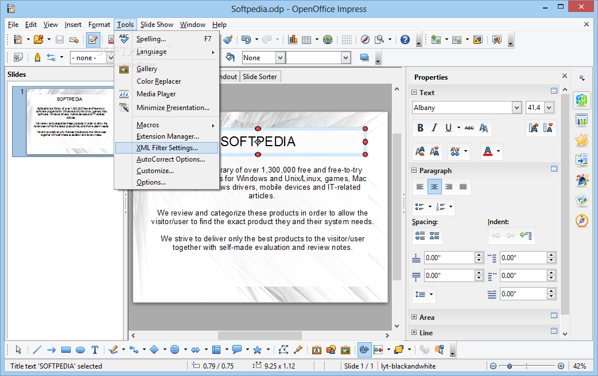Open the None line style dropdown

(x=280, y=57)
